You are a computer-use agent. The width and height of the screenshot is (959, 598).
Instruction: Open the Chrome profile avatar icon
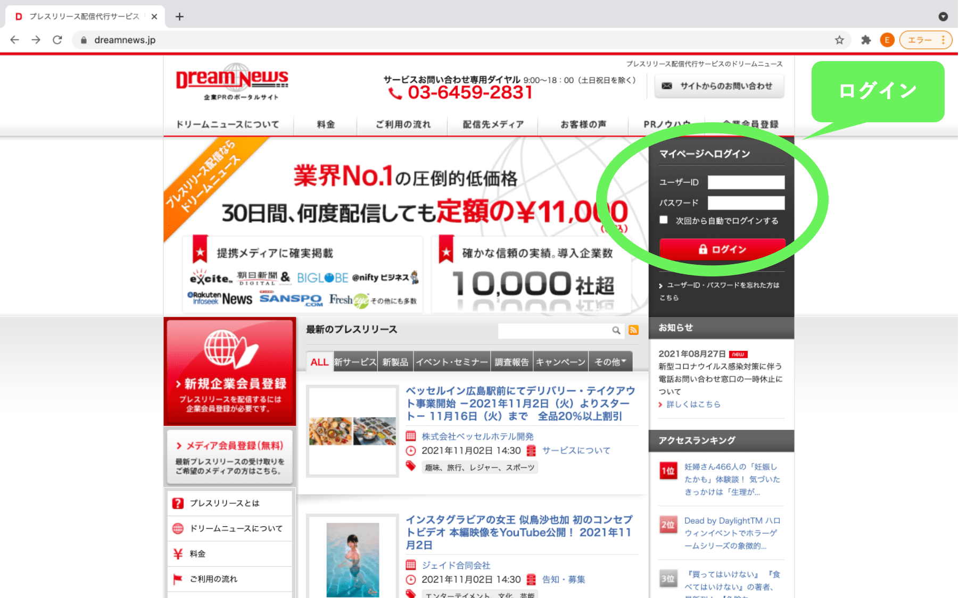(887, 40)
